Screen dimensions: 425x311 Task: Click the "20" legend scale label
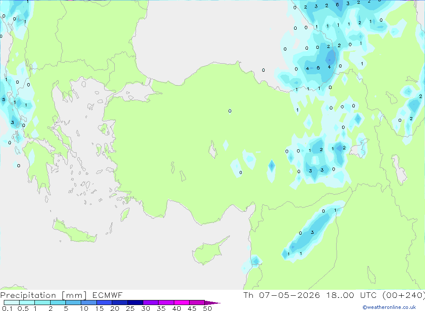[115, 308]
